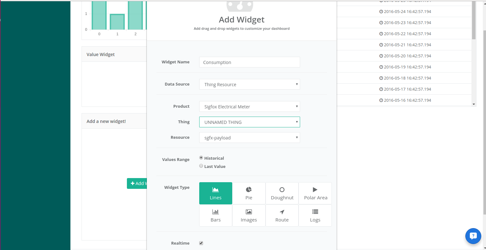Click the Add Widget dialog heading
The image size is (486, 250).
tap(242, 20)
